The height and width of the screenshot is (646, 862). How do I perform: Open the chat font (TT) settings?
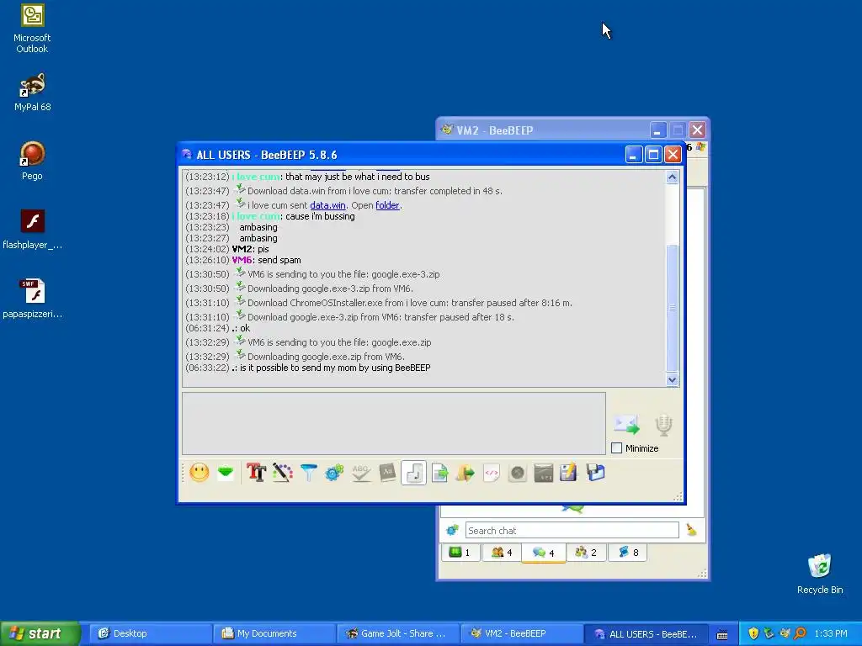(x=256, y=473)
